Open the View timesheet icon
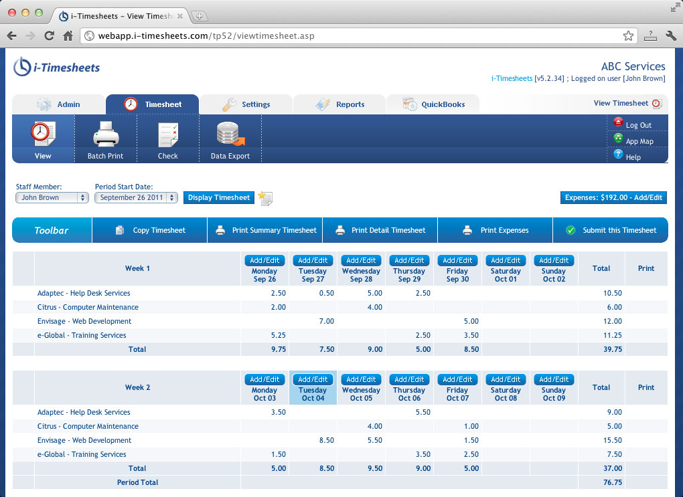 pos(43,134)
